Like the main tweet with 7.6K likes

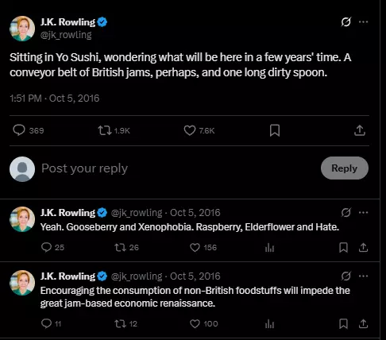point(190,130)
